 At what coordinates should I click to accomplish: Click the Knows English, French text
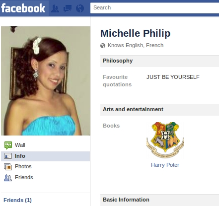(136, 45)
